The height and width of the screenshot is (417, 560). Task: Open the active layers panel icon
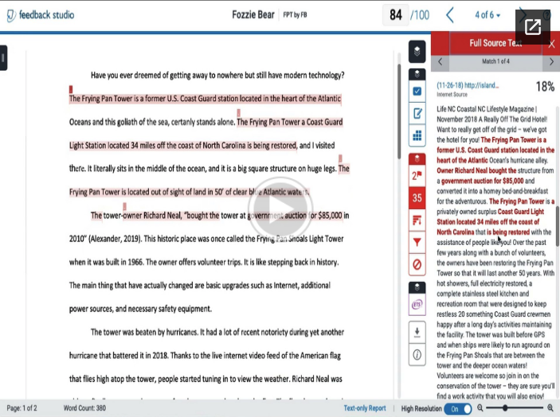[417, 52]
